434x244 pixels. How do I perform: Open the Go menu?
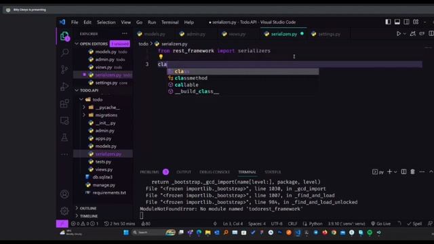pos(139,22)
